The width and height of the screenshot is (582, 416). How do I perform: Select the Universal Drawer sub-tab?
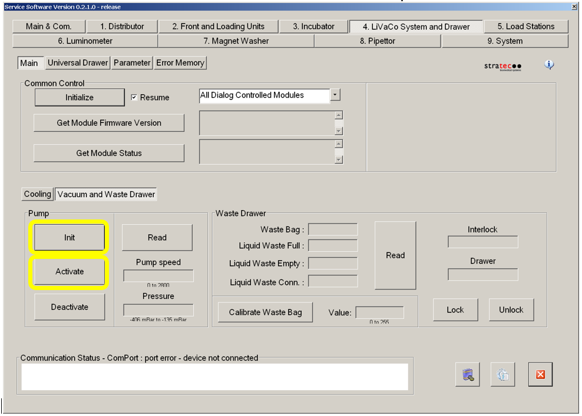click(78, 63)
